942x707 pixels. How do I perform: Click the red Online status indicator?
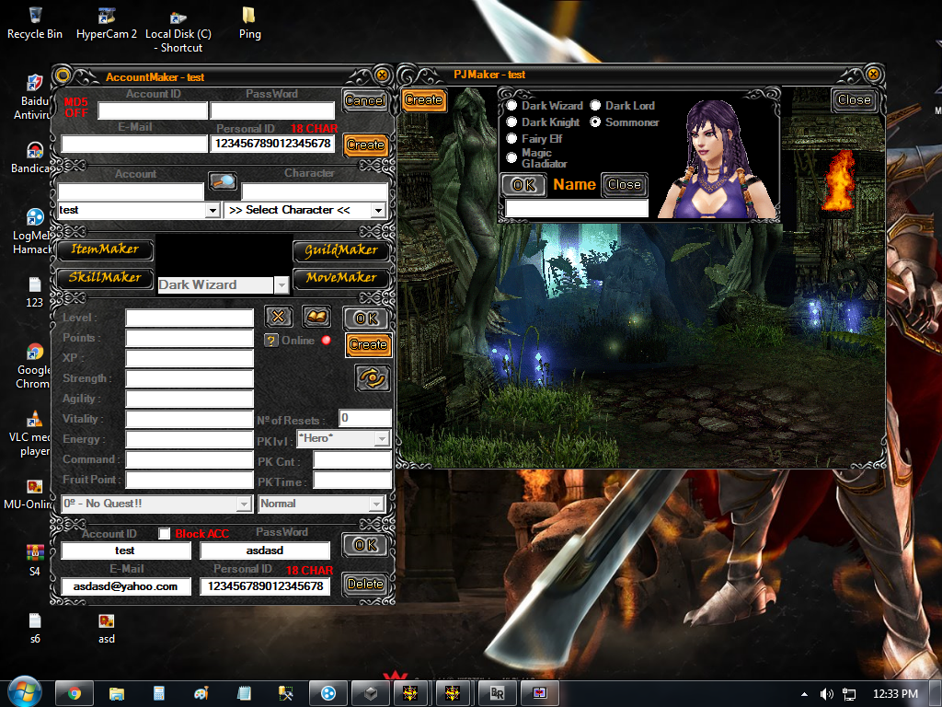(x=327, y=341)
